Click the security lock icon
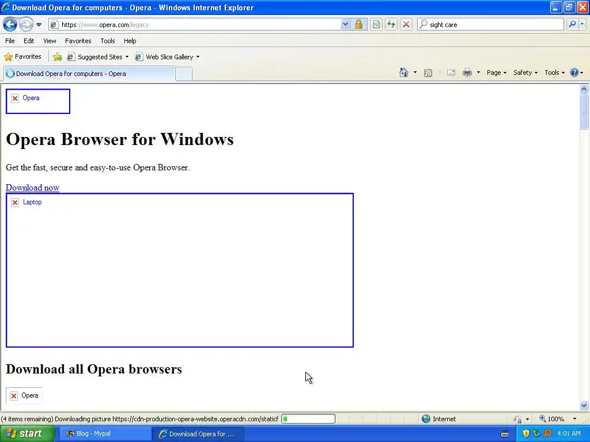The width and height of the screenshot is (590, 442). click(x=358, y=25)
